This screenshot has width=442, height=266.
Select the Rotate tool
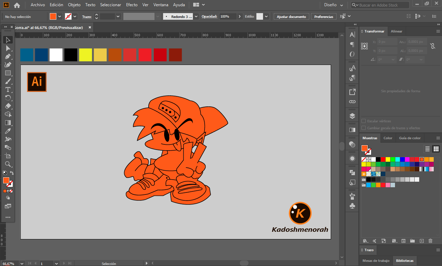[x=8, y=98]
